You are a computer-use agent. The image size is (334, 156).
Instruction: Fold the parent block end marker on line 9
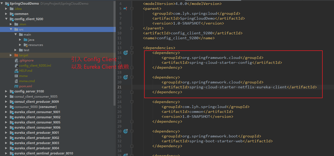pyautogui.click(x=132, y=28)
